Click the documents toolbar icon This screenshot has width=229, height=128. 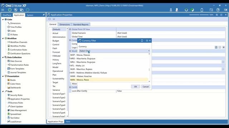click(x=21, y=10)
